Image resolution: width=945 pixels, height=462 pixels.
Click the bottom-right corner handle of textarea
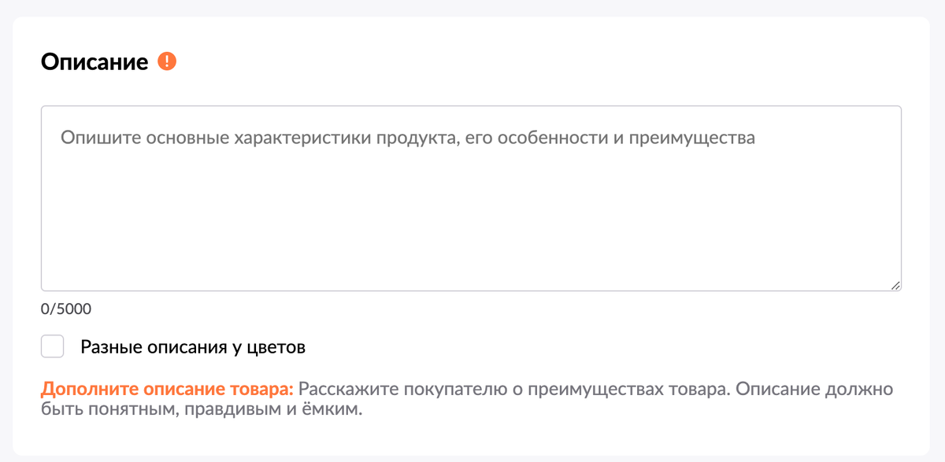tap(895, 286)
